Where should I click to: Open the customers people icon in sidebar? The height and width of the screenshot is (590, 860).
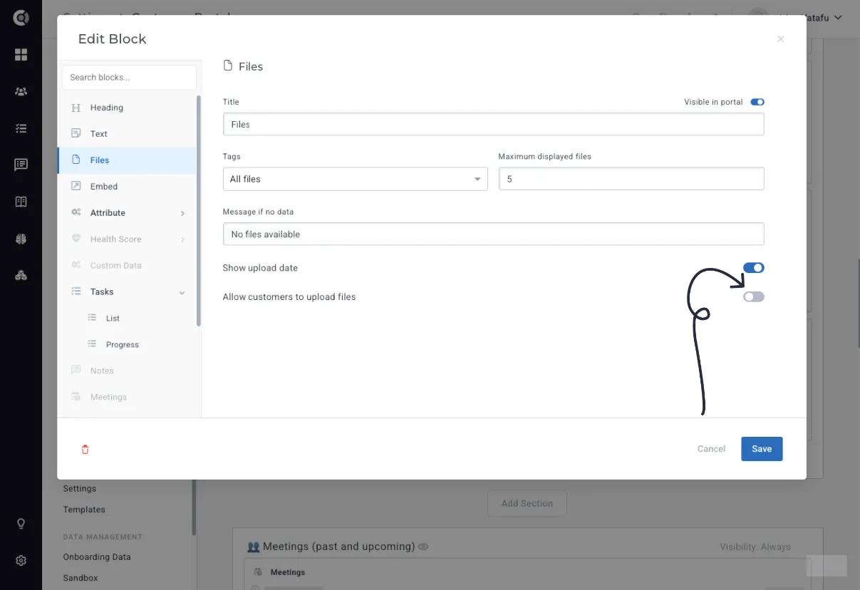click(x=21, y=91)
